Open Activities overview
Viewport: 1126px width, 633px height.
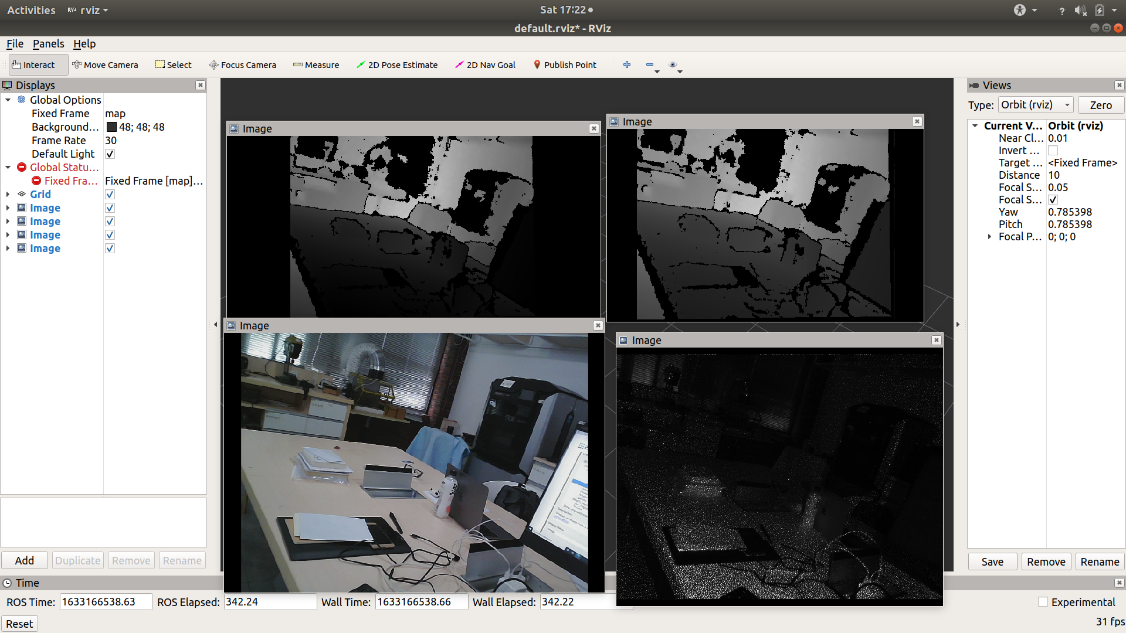31,10
